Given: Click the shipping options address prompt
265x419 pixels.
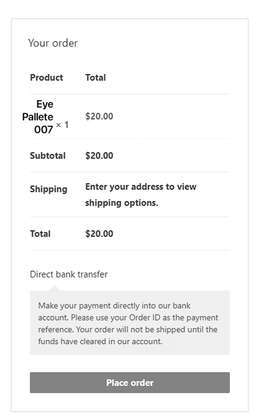Looking at the screenshot, I should [x=140, y=195].
